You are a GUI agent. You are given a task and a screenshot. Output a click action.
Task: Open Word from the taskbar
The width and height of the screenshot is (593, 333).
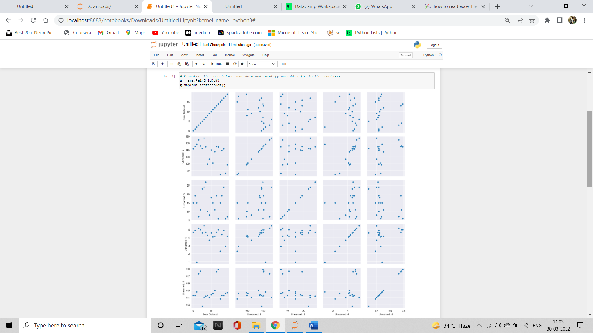[x=314, y=325]
